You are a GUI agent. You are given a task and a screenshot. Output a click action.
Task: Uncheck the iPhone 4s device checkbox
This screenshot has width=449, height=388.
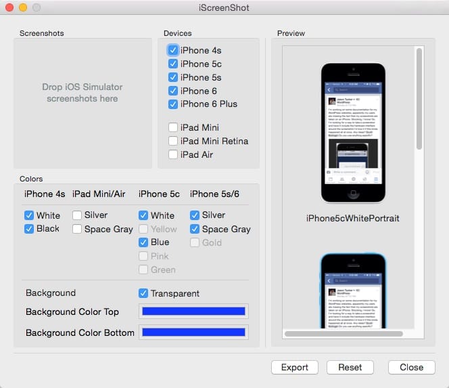point(172,50)
